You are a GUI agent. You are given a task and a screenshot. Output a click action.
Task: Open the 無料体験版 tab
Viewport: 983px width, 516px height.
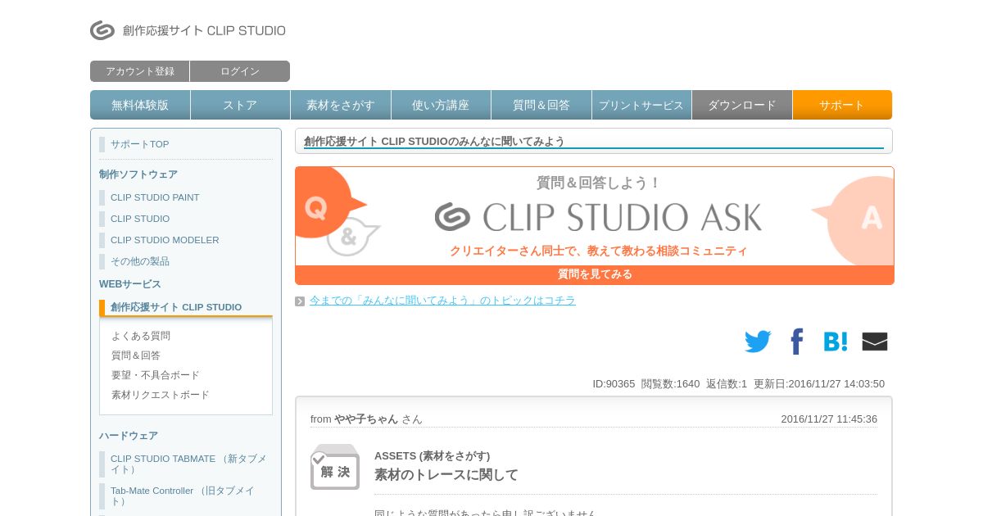point(140,105)
